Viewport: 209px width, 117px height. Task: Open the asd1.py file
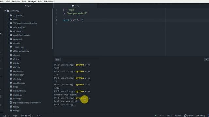coord(17,67)
